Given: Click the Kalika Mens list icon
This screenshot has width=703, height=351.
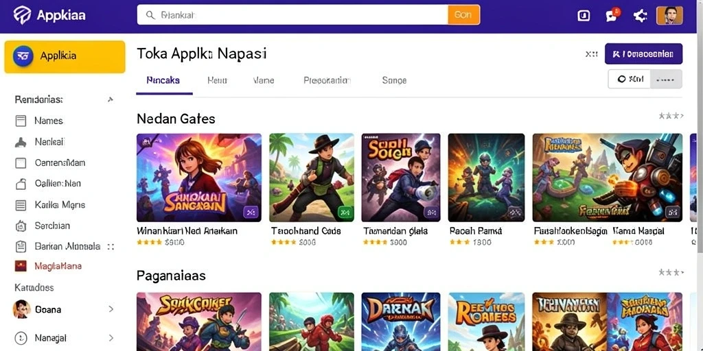Looking at the screenshot, I should tap(21, 205).
